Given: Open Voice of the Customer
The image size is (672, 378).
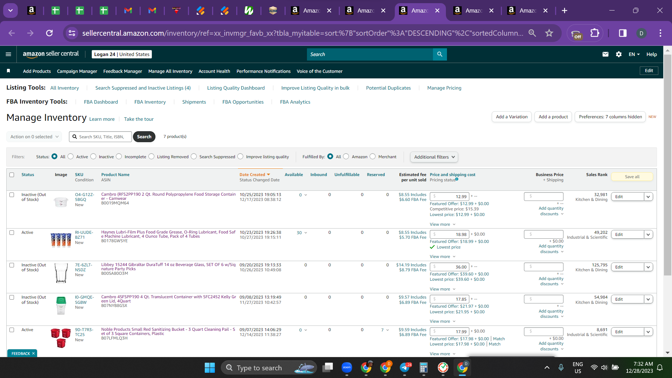Looking at the screenshot, I should [x=320, y=71].
